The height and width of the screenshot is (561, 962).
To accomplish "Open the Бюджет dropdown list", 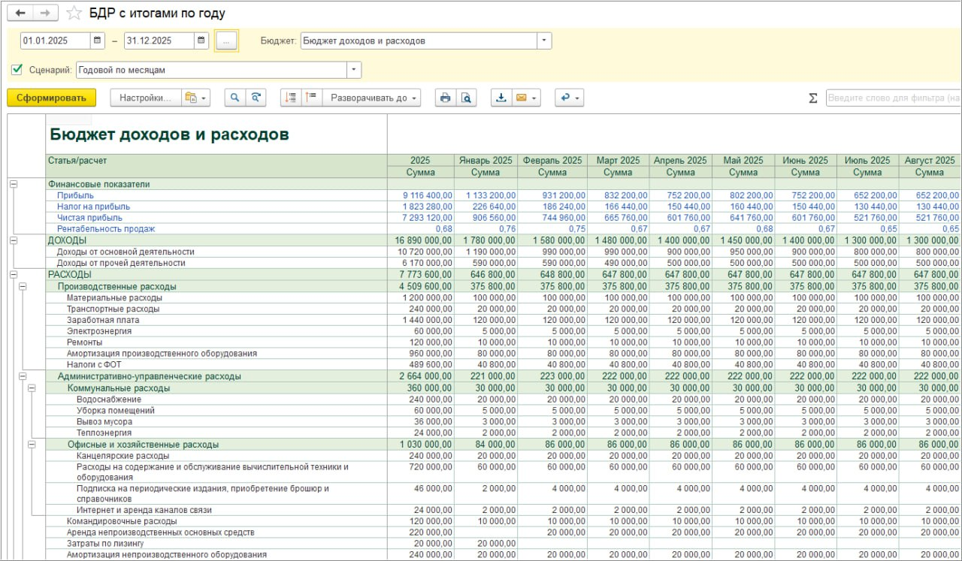I will pos(544,41).
